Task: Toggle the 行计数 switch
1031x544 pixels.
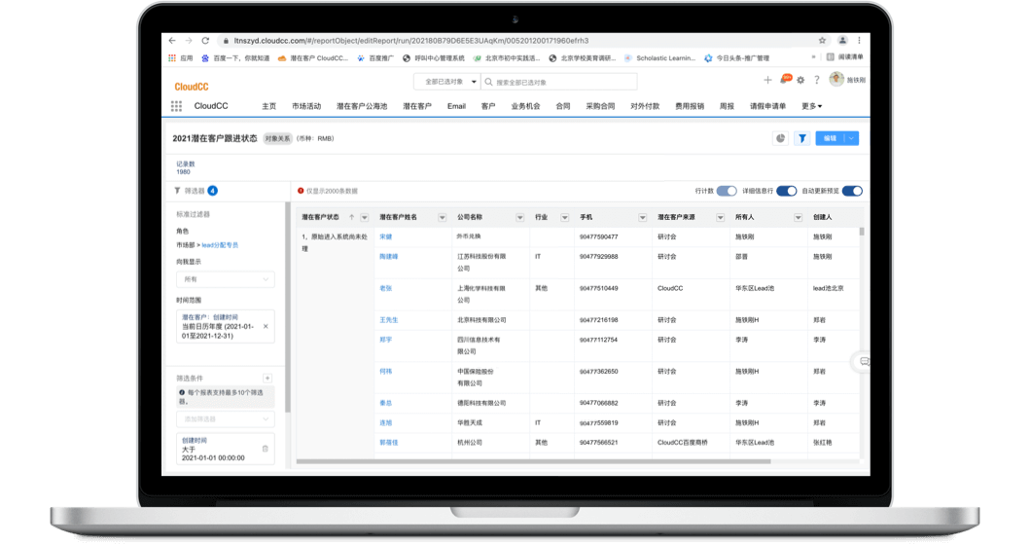Action: [x=727, y=191]
